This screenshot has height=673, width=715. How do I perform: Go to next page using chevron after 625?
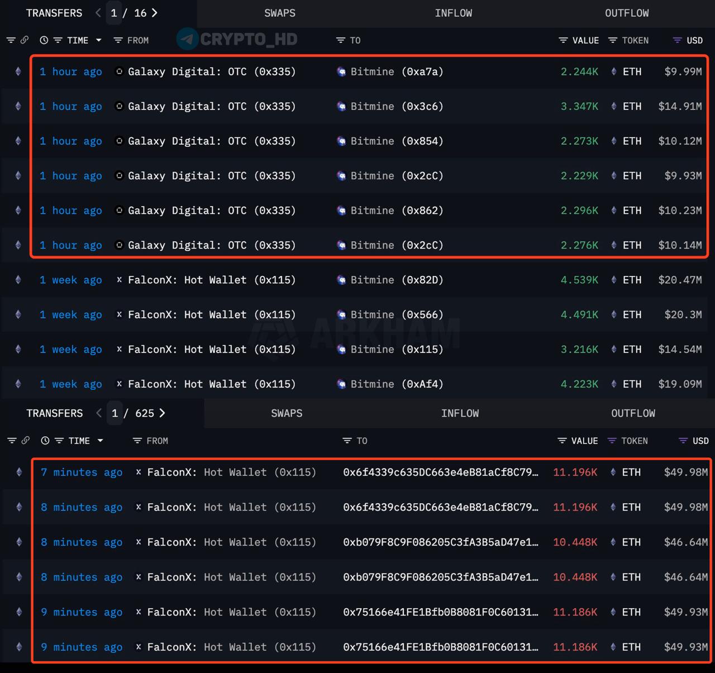tap(162, 413)
